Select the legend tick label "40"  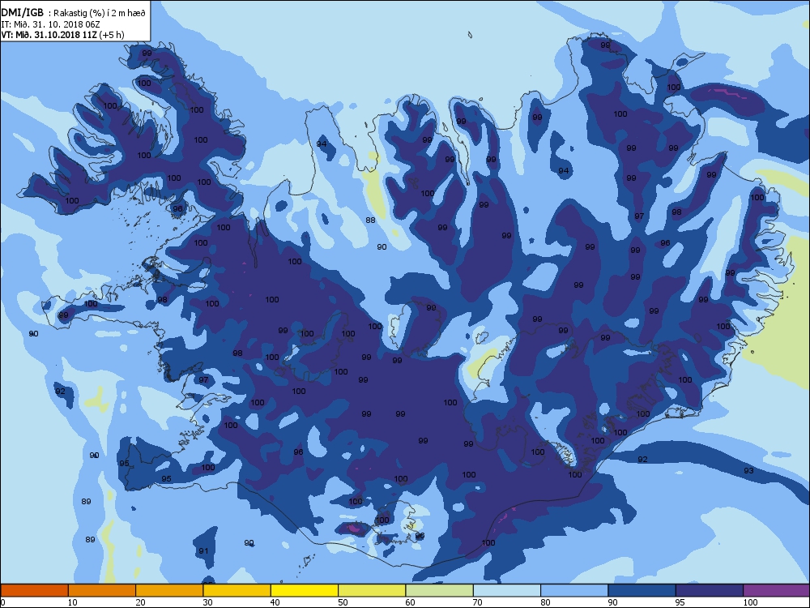click(x=275, y=602)
